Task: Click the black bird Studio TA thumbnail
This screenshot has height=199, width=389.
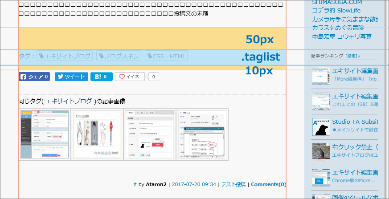Action: coord(321,126)
